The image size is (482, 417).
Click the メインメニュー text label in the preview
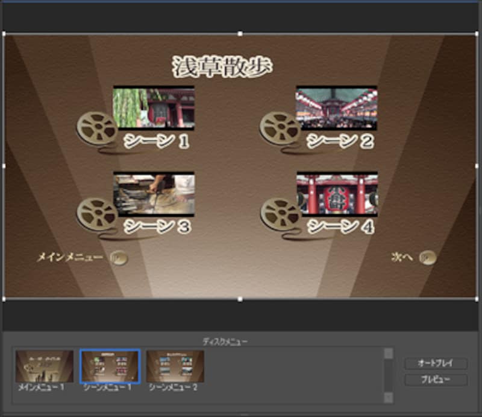coord(70,258)
